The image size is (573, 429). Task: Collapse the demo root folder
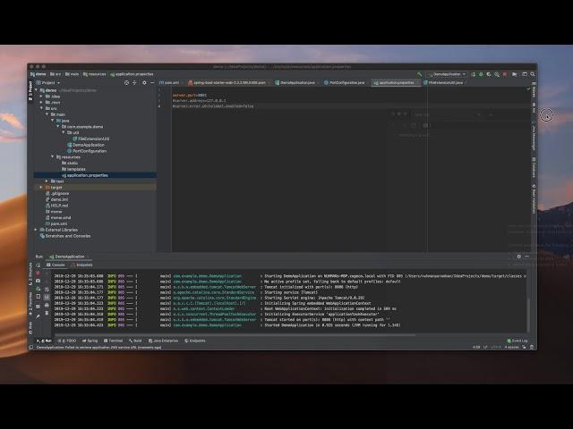click(x=36, y=90)
